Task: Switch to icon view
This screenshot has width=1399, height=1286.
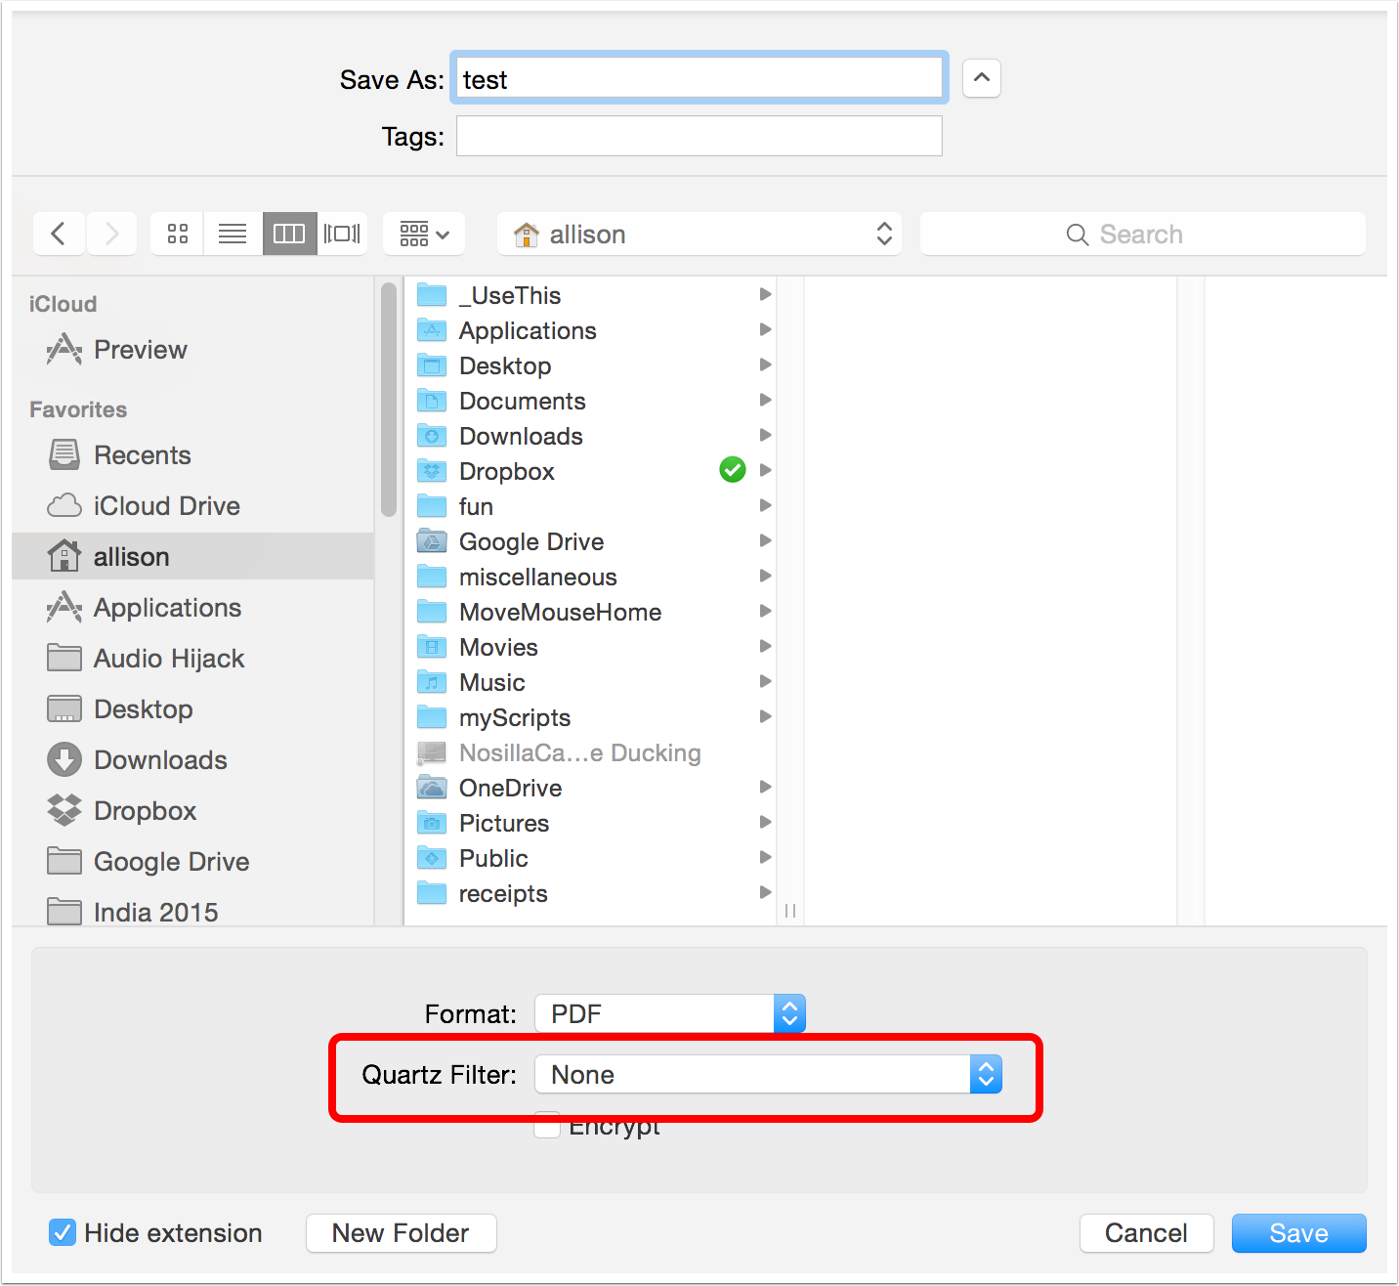Action: pos(177,234)
